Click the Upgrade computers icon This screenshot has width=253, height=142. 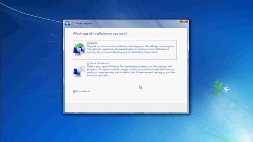(79, 50)
